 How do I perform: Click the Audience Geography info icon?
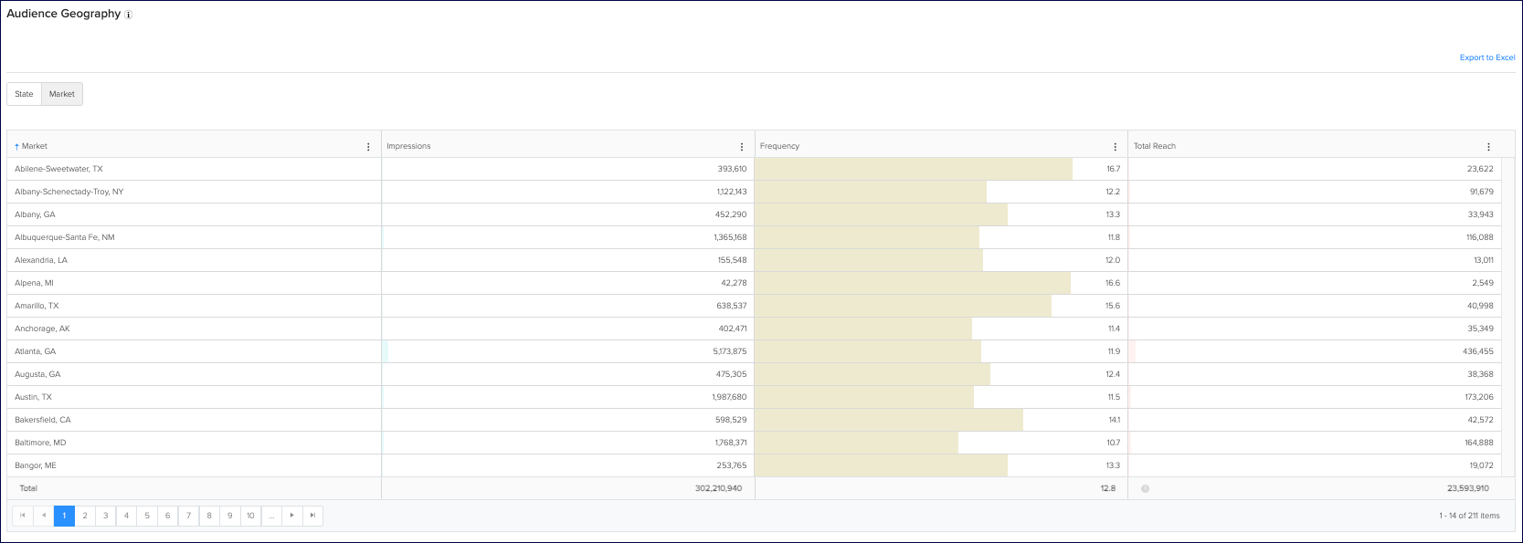[129, 15]
